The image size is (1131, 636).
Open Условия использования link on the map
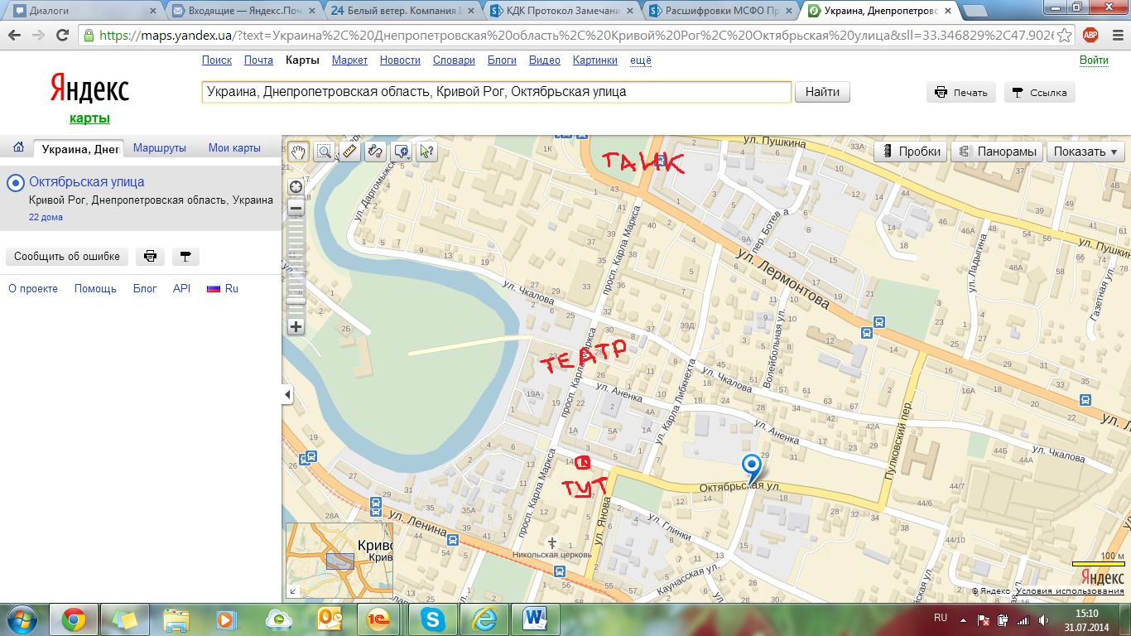pyautogui.click(x=1070, y=591)
